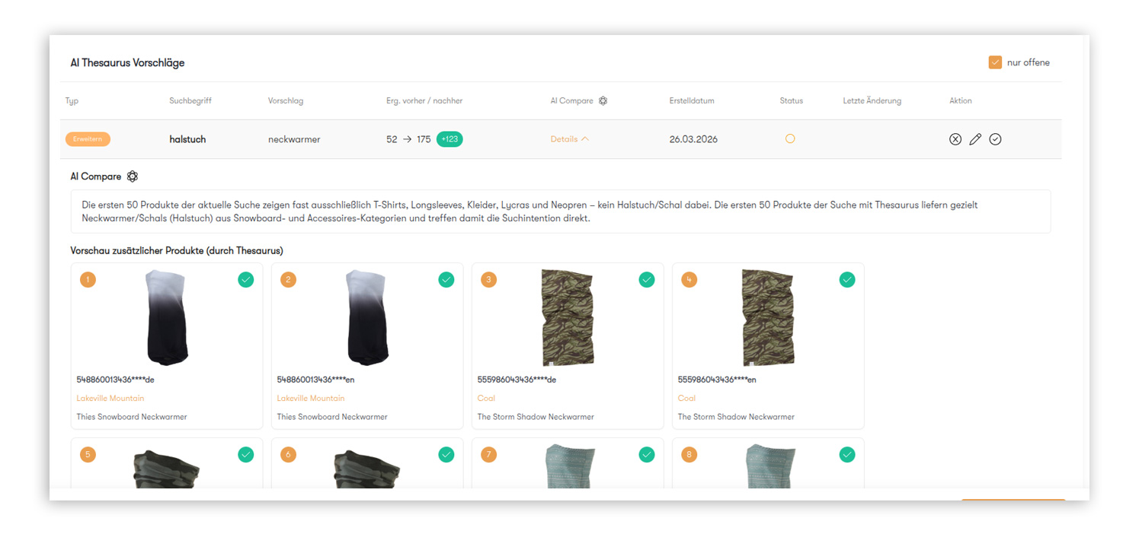1139x534 pixels.
Task: Toggle green check on product card 3
Action: pos(647,280)
